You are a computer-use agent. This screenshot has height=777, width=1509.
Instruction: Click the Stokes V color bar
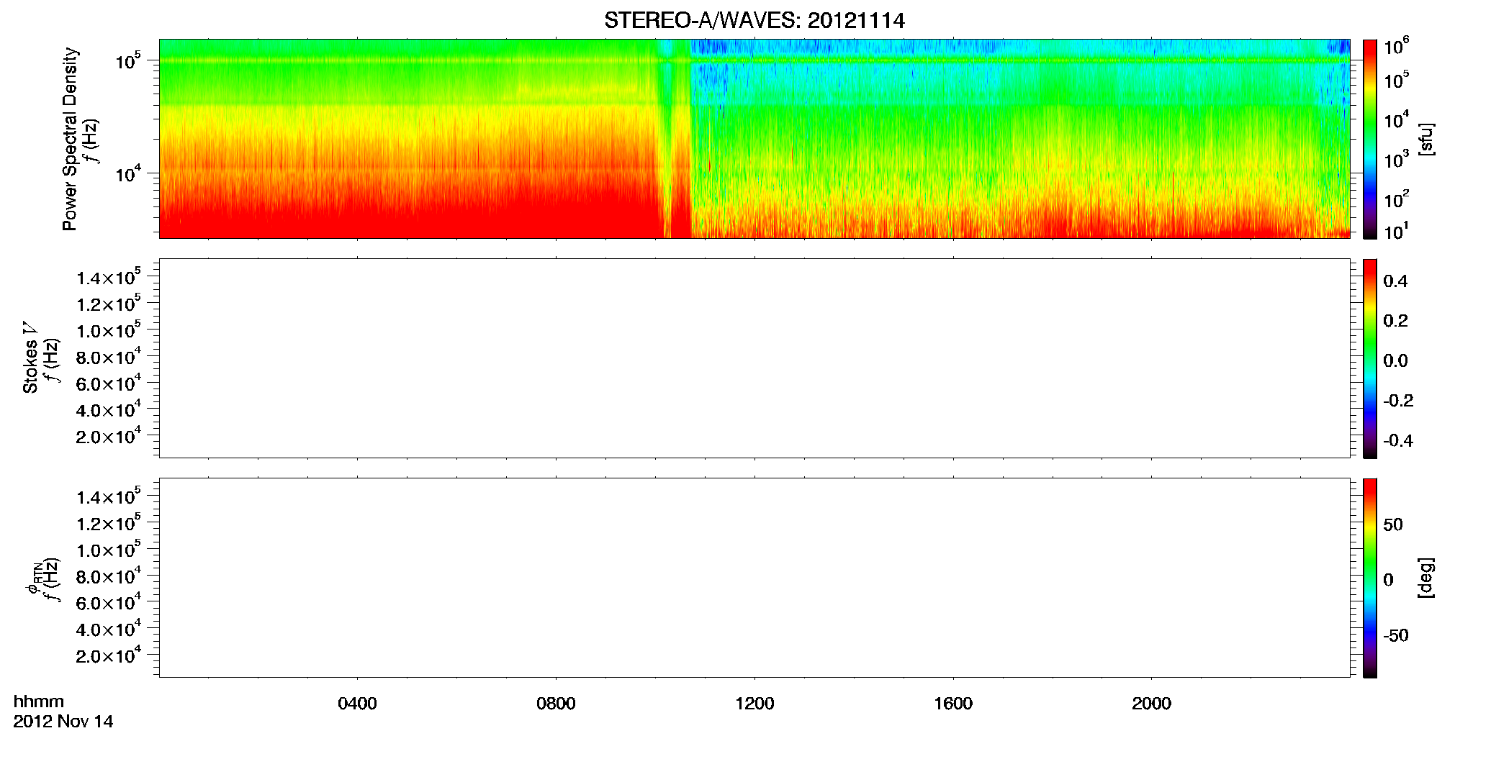click(x=1370, y=358)
